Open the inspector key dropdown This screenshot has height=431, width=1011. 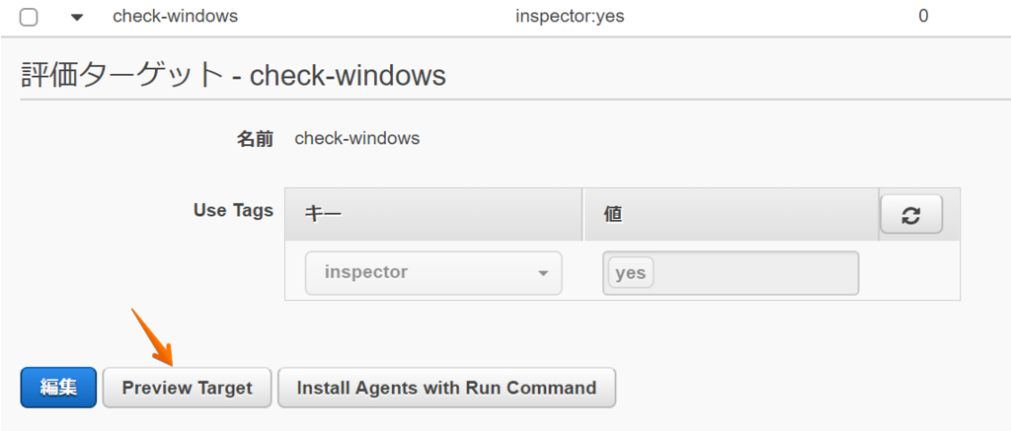coord(433,273)
